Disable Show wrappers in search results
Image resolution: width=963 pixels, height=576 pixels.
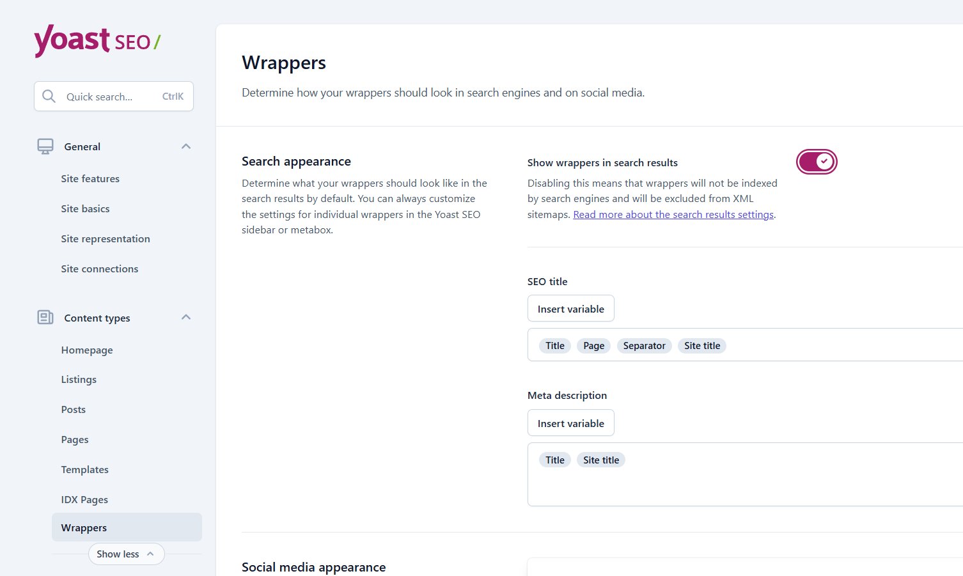pos(816,162)
